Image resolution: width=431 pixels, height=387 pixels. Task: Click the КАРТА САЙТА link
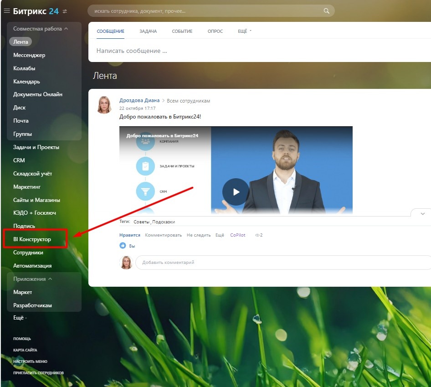click(25, 350)
